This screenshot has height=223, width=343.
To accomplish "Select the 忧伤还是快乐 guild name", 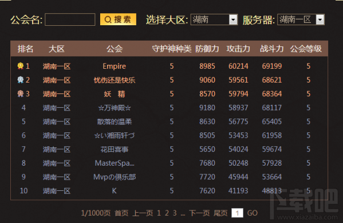I will coord(115,80).
